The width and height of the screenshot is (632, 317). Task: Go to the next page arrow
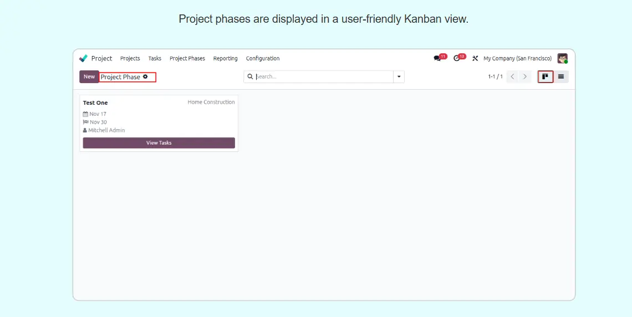pyautogui.click(x=525, y=76)
